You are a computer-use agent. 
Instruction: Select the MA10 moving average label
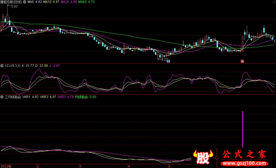click(x=52, y=2)
